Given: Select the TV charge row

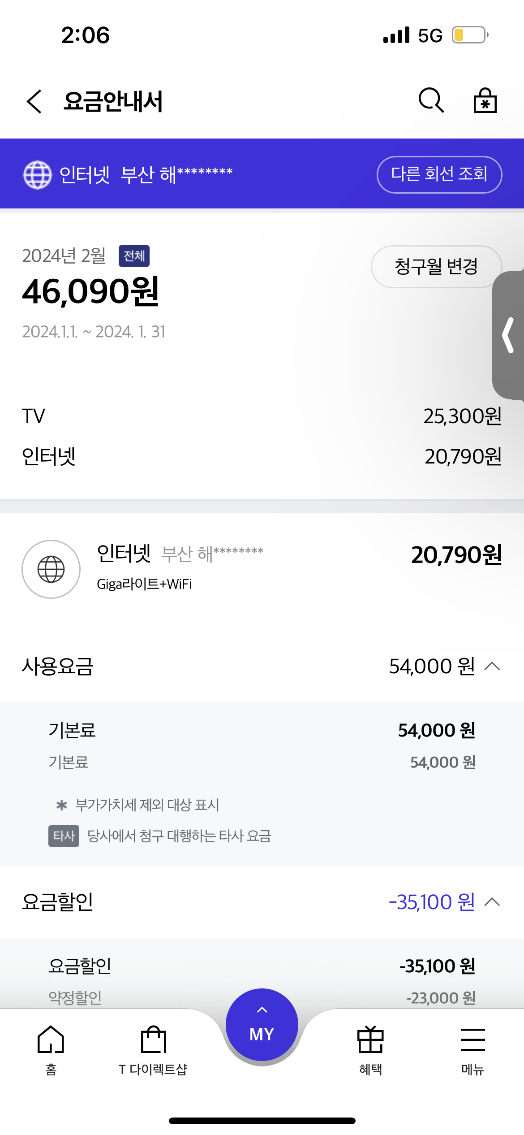Looking at the screenshot, I should [262, 416].
